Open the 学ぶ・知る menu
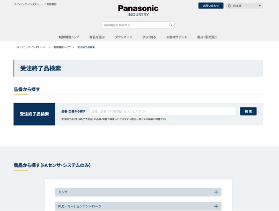This screenshot has height=211, width=279. click(149, 37)
